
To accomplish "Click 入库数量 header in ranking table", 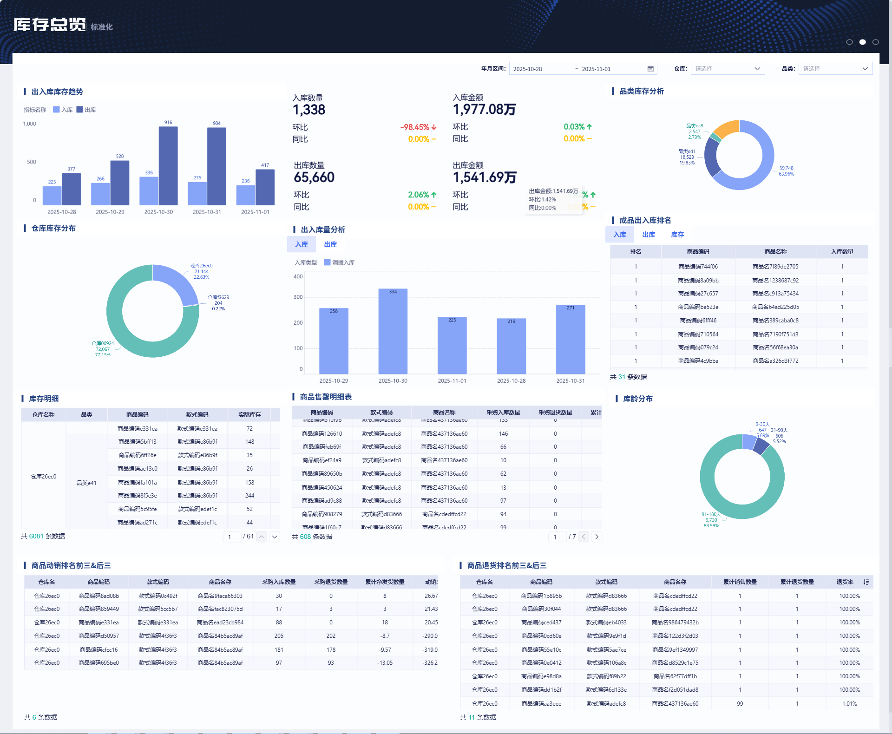I will coord(842,252).
